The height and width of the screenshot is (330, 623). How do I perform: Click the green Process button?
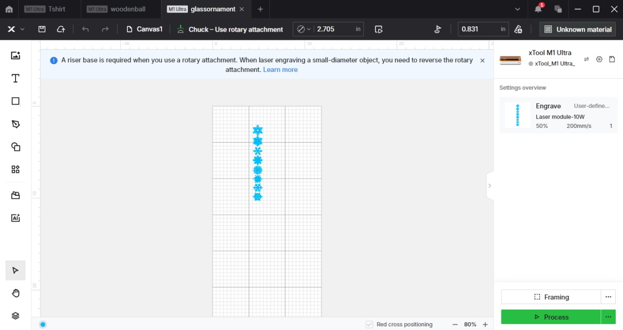point(550,317)
